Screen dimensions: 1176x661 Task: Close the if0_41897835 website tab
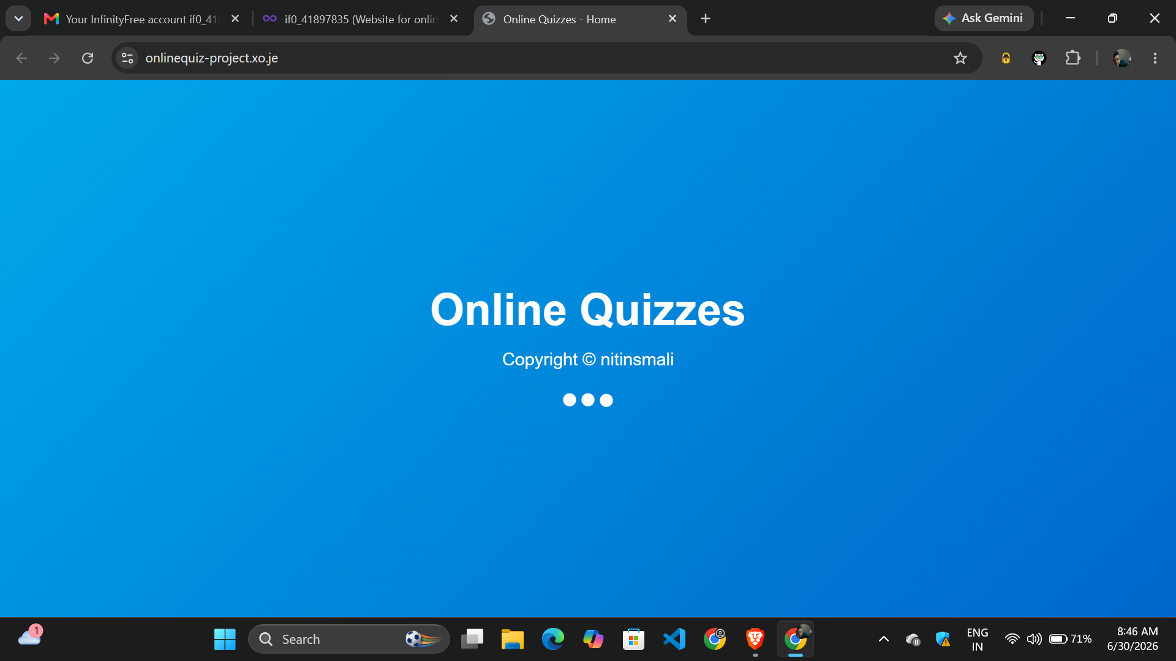click(x=454, y=19)
